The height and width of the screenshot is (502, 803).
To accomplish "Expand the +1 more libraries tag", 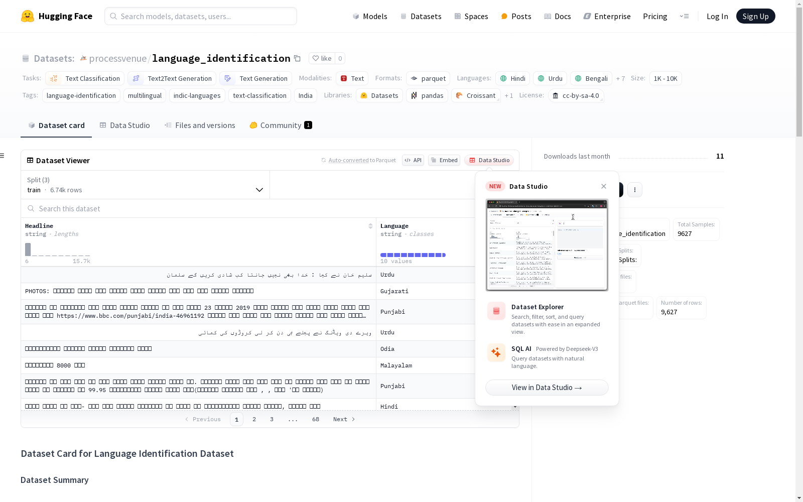I will tap(509, 95).
